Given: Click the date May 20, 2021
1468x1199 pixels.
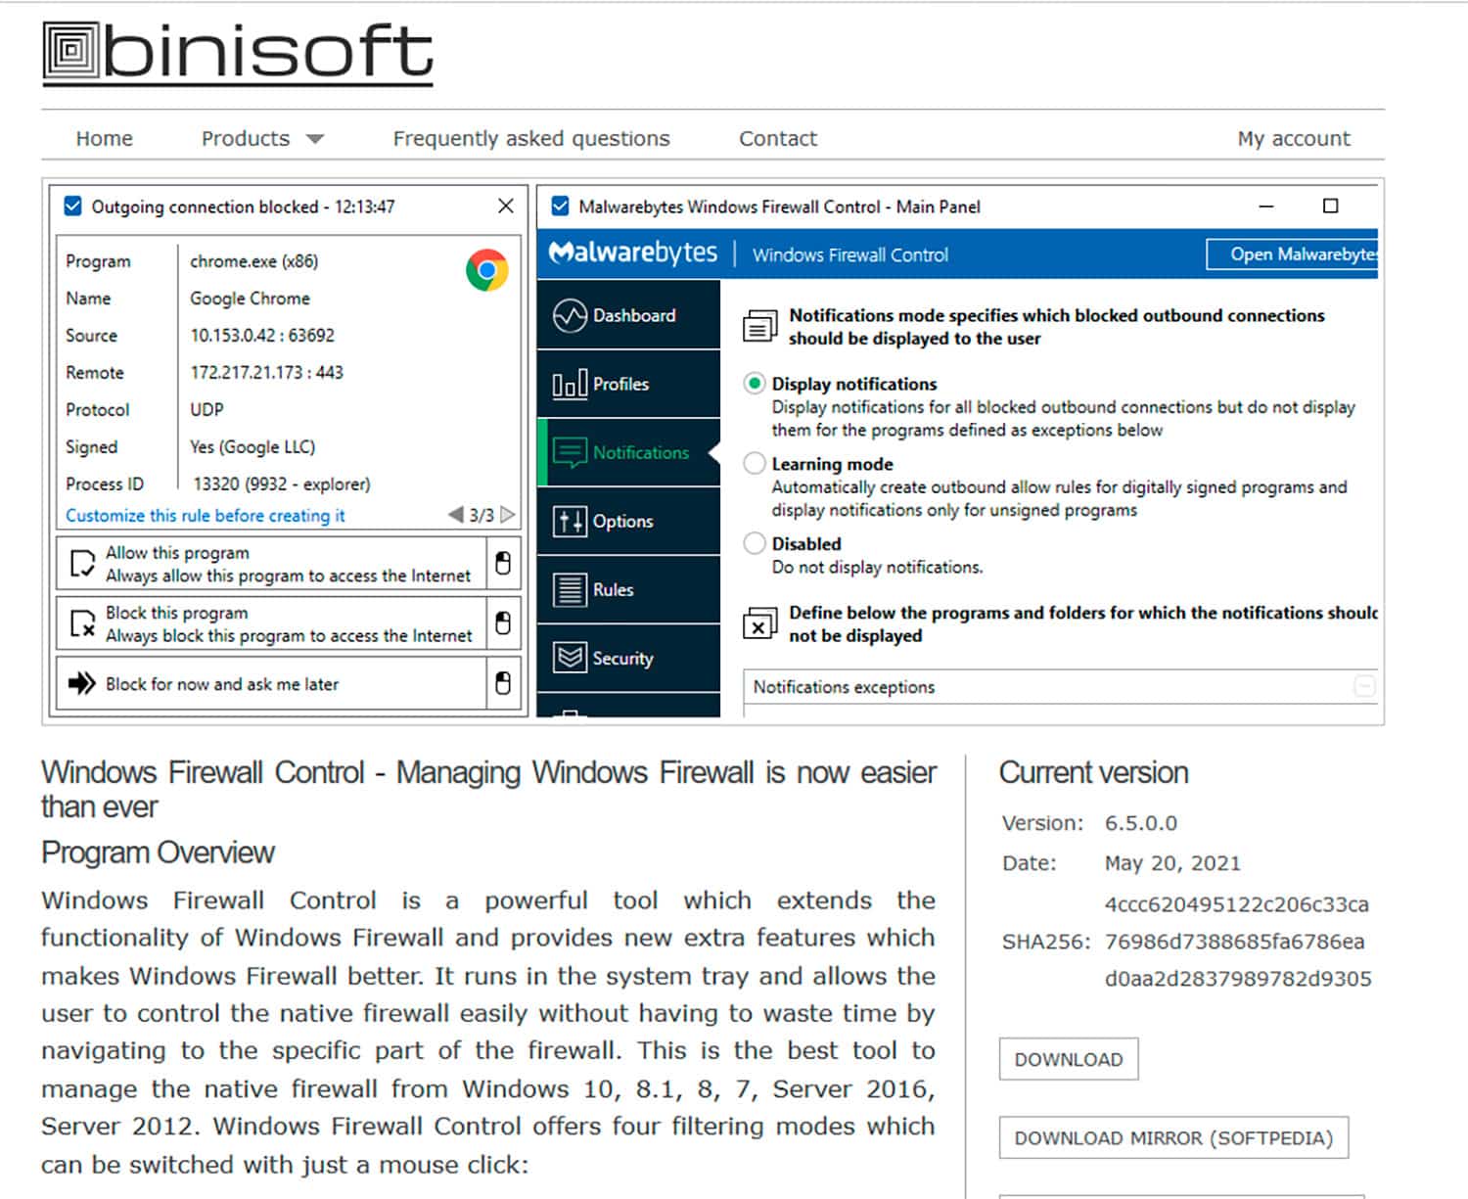Looking at the screenshot, I should [1172, 863].
